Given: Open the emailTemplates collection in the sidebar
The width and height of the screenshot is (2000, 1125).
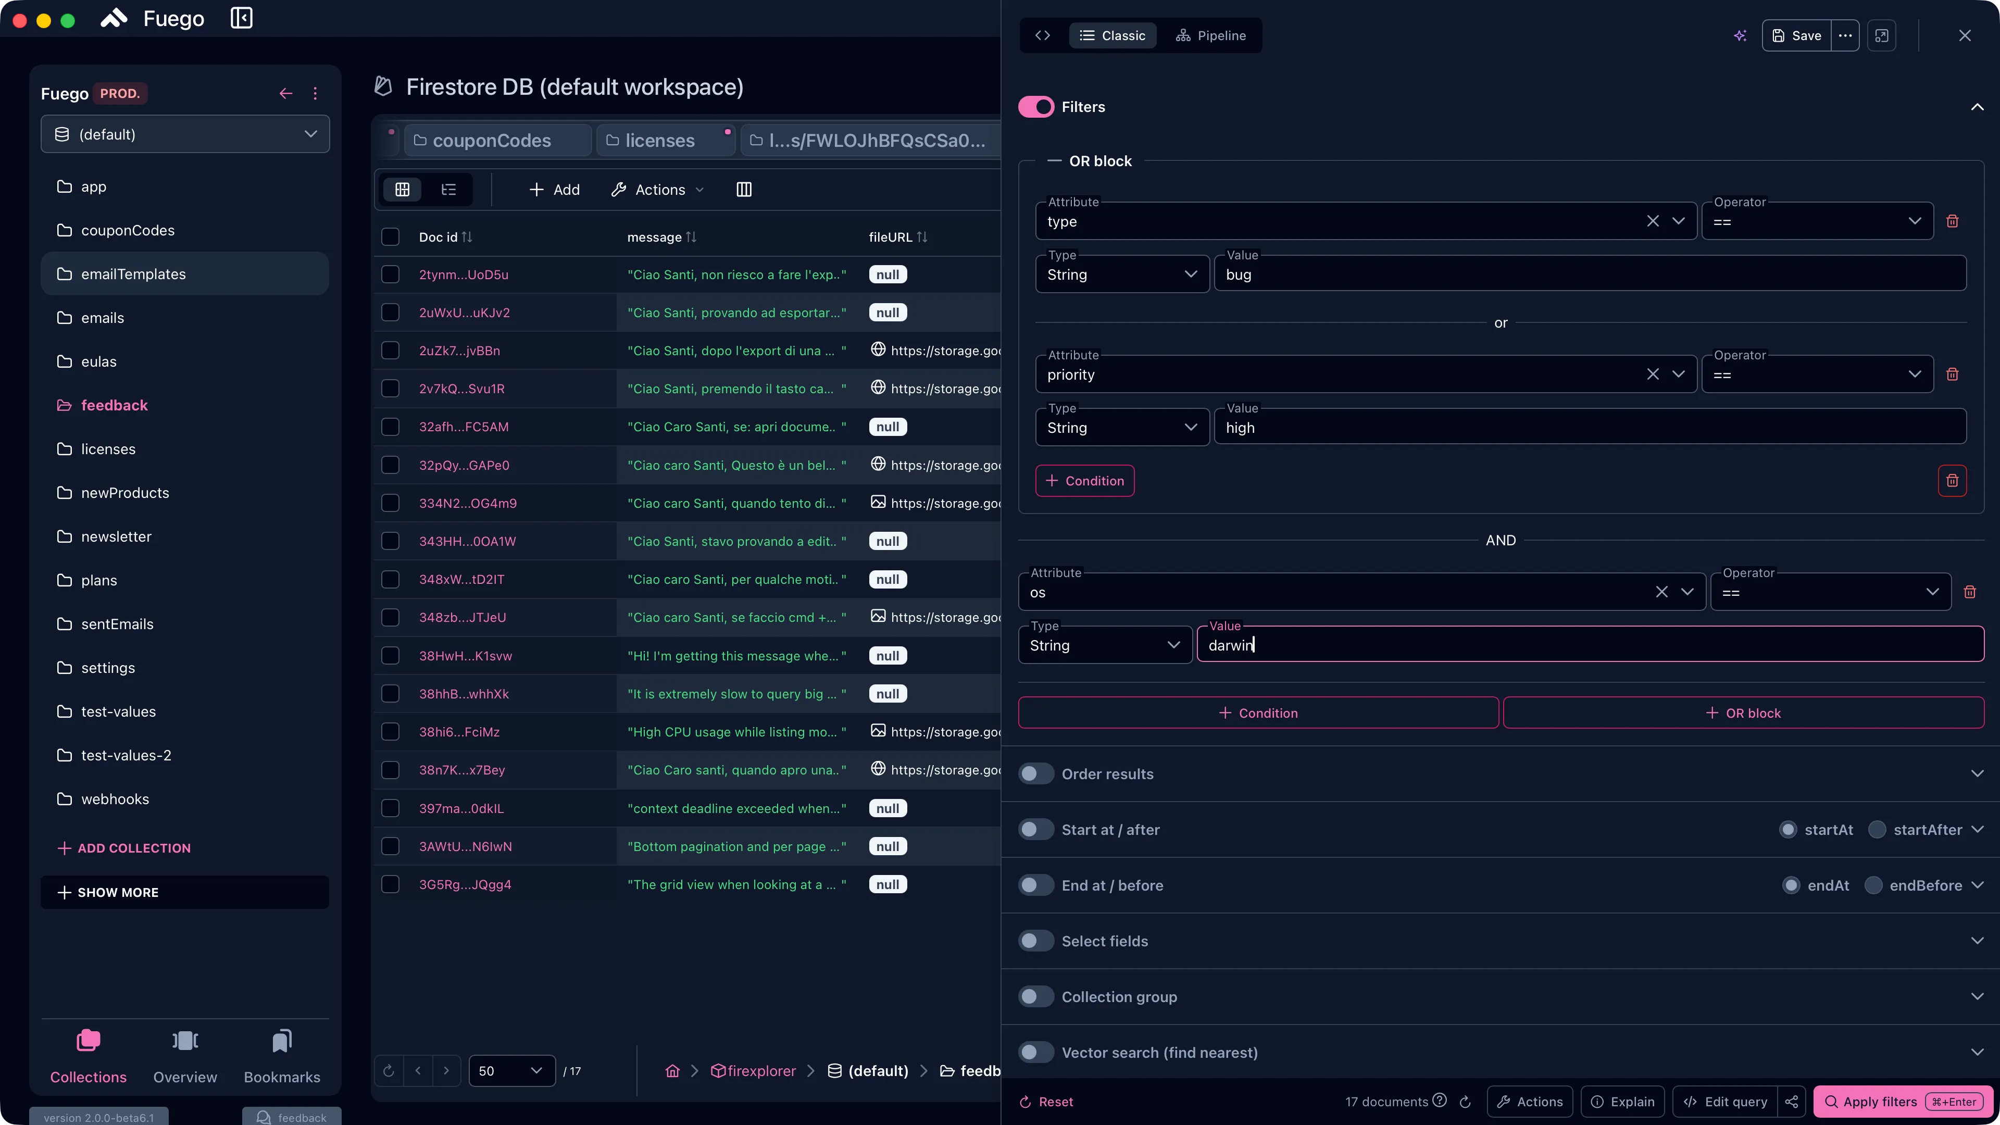Looking at the screenshot, I should click(x=185, y=274).
